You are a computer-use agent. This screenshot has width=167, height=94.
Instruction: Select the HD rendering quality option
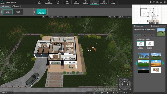pos(8,12)
